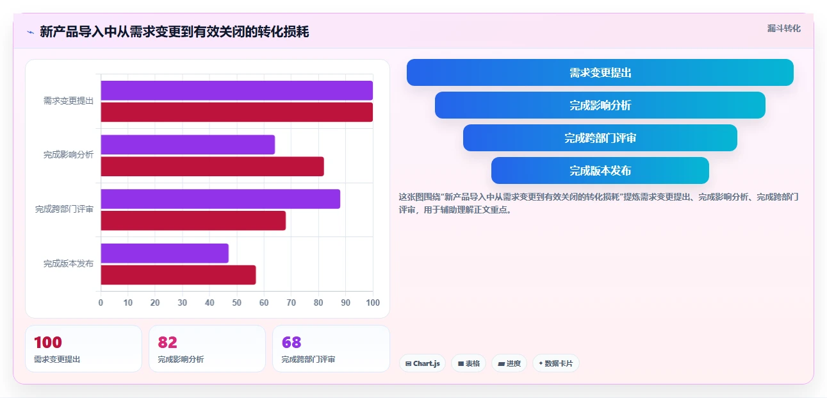Screen dimensions: 827x398
Task: Open the stat card showing value 68
Action: pos(331,349)
